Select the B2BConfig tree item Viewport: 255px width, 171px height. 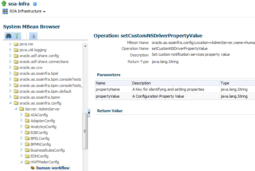pos(39,133)
